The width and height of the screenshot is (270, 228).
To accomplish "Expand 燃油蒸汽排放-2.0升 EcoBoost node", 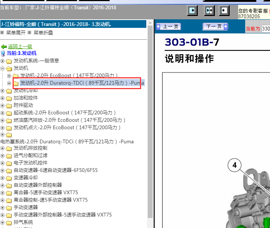I will [3, 120].
